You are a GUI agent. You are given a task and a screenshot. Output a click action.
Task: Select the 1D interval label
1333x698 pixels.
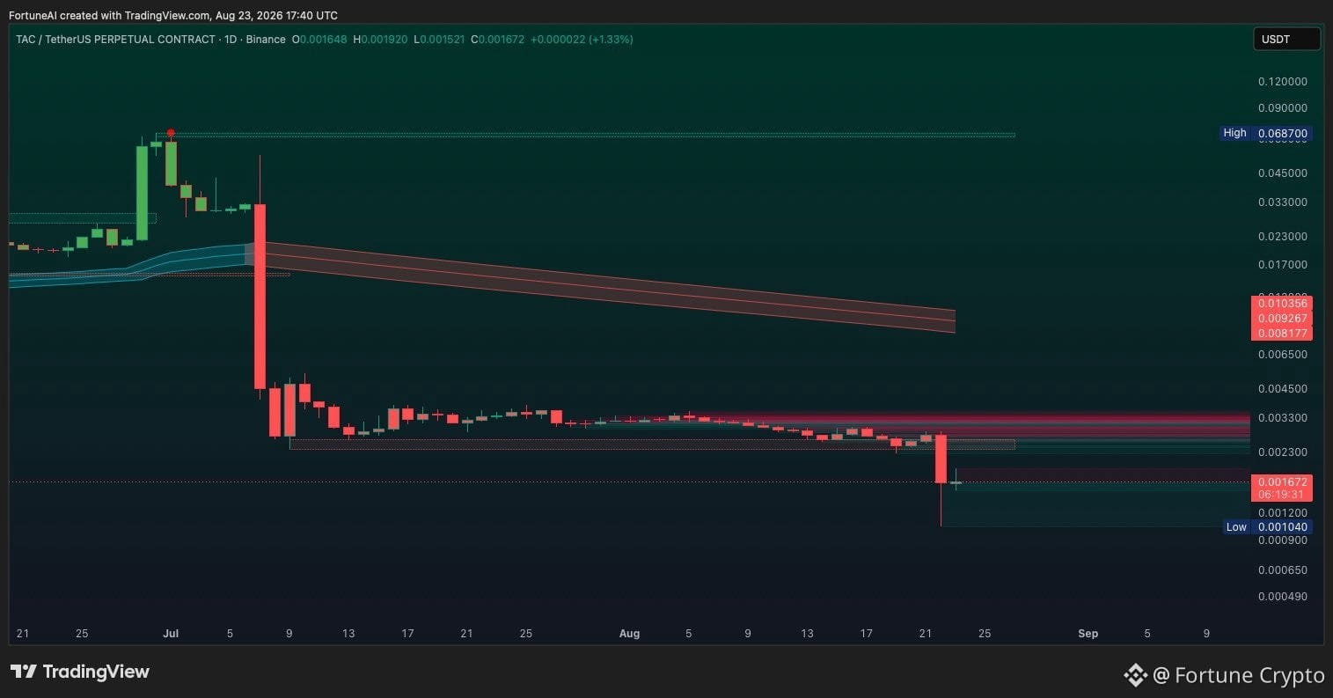tap(231, 40)
